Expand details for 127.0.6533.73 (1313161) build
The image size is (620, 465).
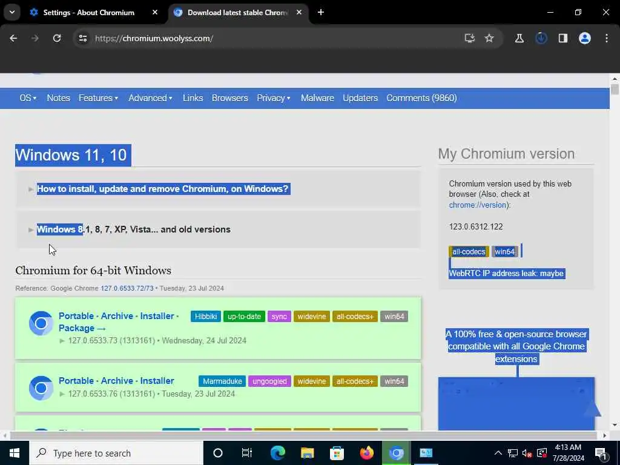62,340
